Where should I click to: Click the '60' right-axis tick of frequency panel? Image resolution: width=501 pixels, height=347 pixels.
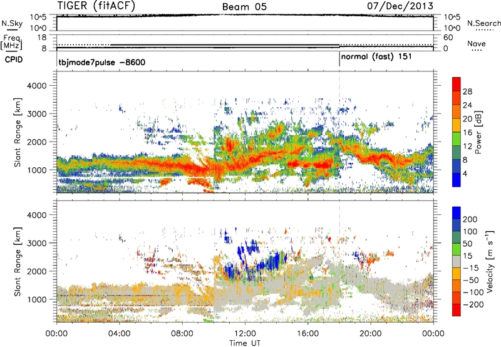[x=448, y=38]
